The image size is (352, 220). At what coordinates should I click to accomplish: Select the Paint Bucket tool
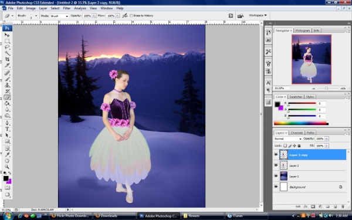coord(7,103)
